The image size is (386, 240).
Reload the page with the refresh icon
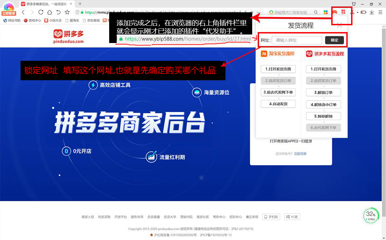point(41,12)
